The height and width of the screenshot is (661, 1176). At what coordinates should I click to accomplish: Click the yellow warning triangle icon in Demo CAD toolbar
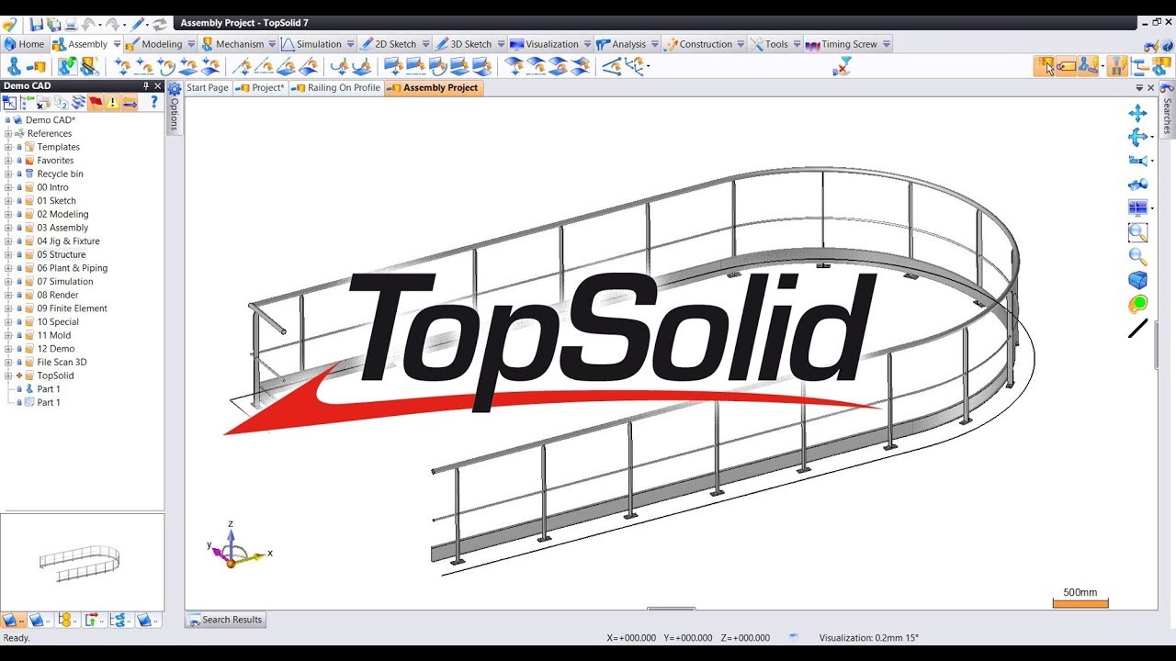coord(112,103)
